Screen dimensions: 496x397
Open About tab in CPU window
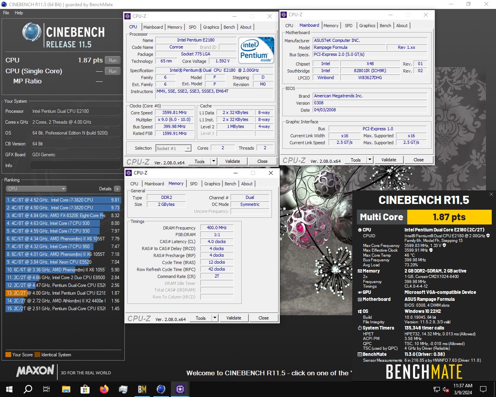(x=246, y=27)
